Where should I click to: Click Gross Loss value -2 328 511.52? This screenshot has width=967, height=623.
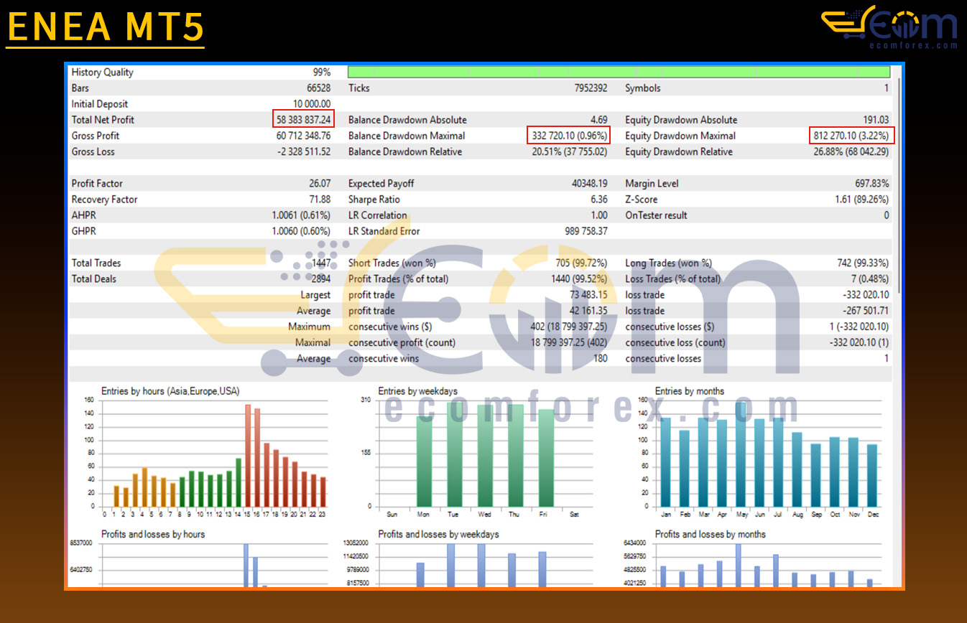click(x=304, y=151)
